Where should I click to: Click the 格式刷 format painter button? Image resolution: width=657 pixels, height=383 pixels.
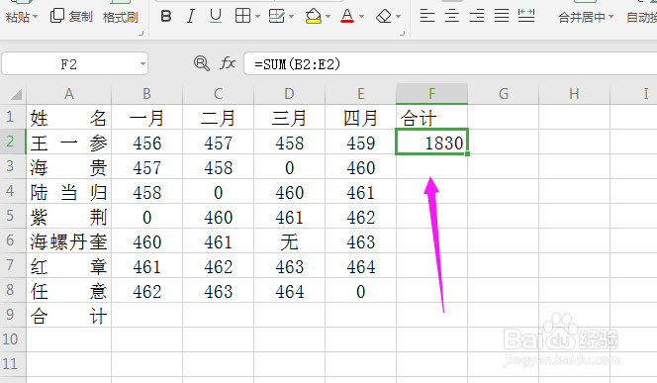121,17
